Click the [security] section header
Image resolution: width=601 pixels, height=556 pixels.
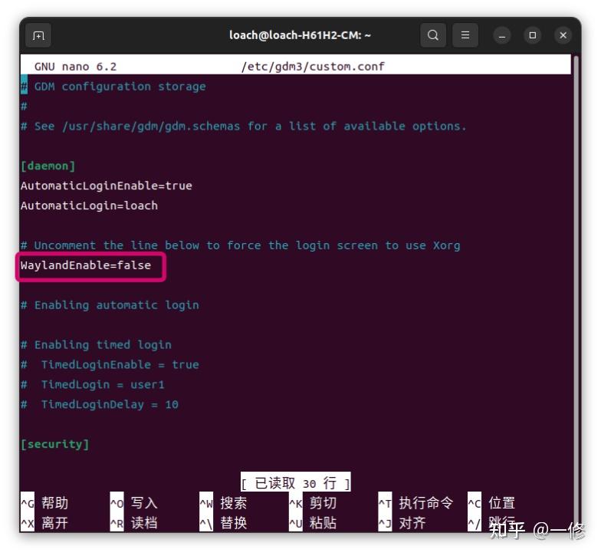55,445
